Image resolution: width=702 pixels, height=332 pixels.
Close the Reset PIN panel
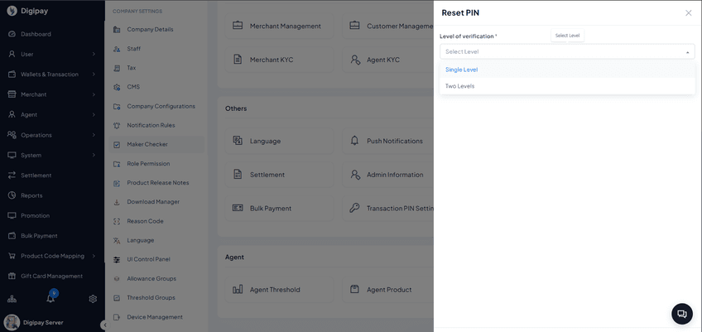point(689,13)
